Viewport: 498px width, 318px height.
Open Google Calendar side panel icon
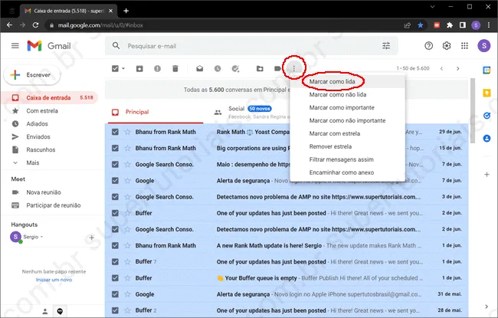[487, 70]
